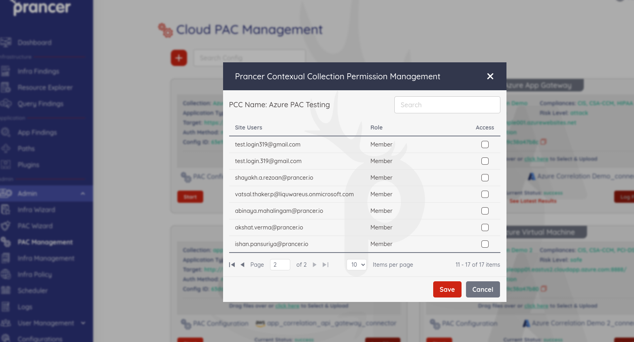Click User Management sidebar icon
Image resolution: width=634 pixels, height=342 pixels.
pyautogui.click(x=6, y=323)
